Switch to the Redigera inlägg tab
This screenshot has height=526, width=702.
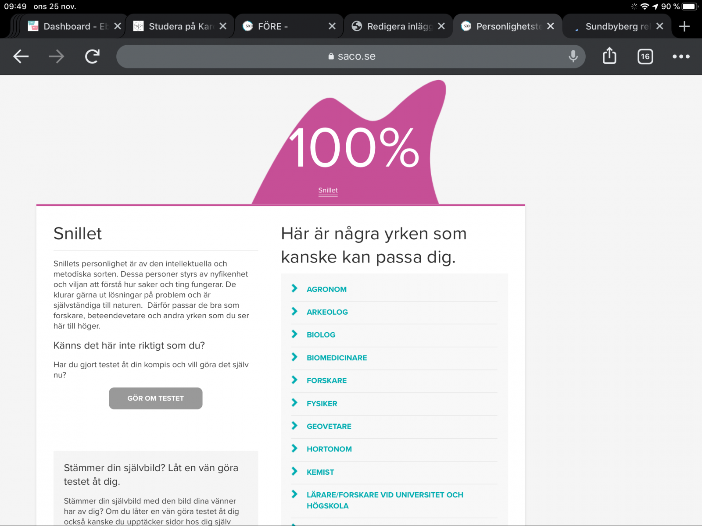coord(395,26)
